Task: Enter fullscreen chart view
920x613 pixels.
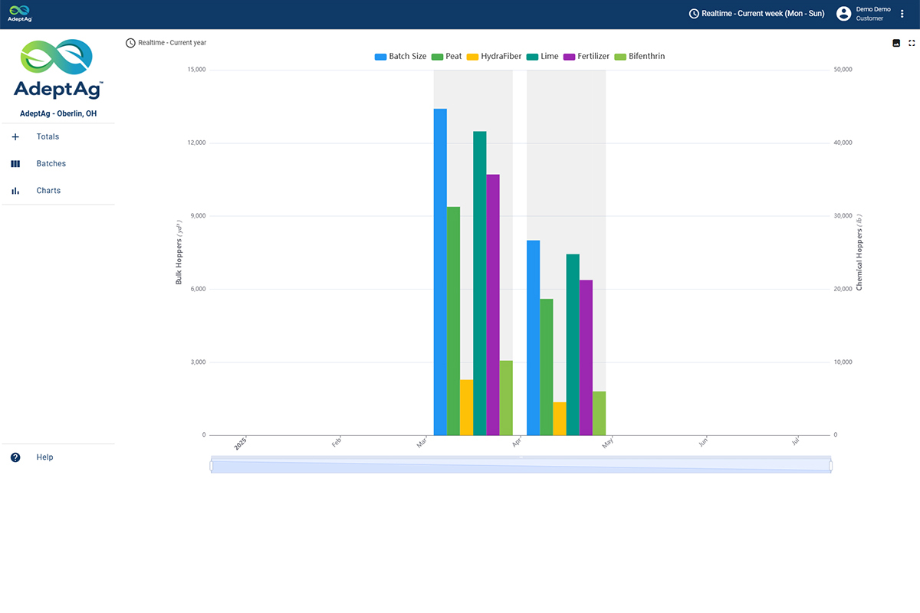Action: click(x=912, y=43)
